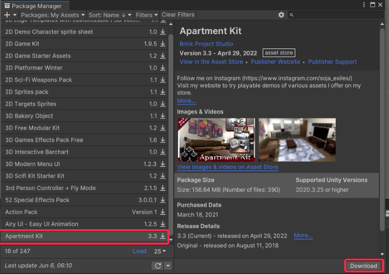Viewport: 389px width, 274px height.
Task: Select 2D Game Starter Assets package
Action: [84, 56]
